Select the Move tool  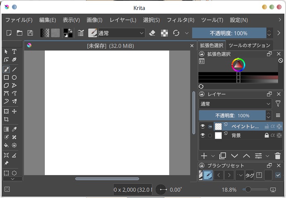[x=14, y=111]
